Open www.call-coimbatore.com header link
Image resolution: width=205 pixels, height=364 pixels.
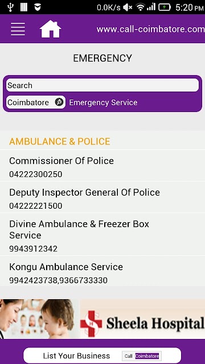[150, 29]
